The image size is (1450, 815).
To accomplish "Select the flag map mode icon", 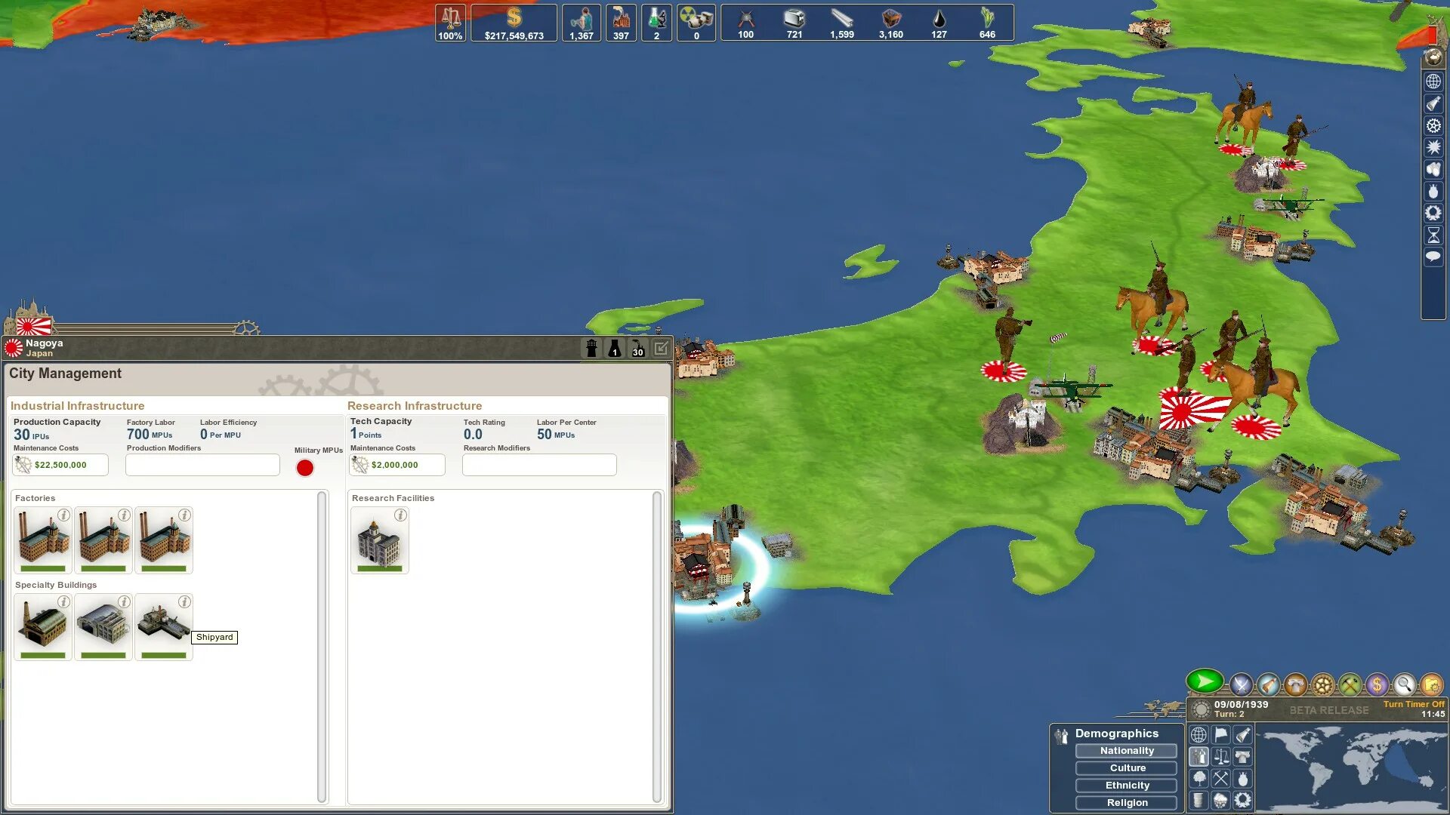I will 1220,734.
